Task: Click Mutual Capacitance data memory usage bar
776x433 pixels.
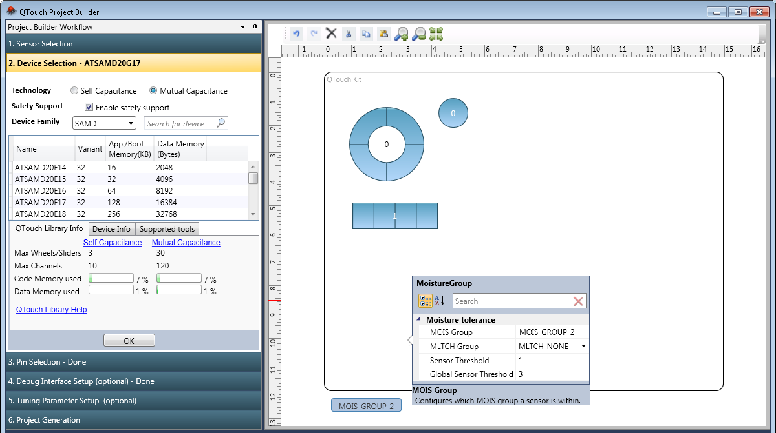Action: click(x=179, y=290)
